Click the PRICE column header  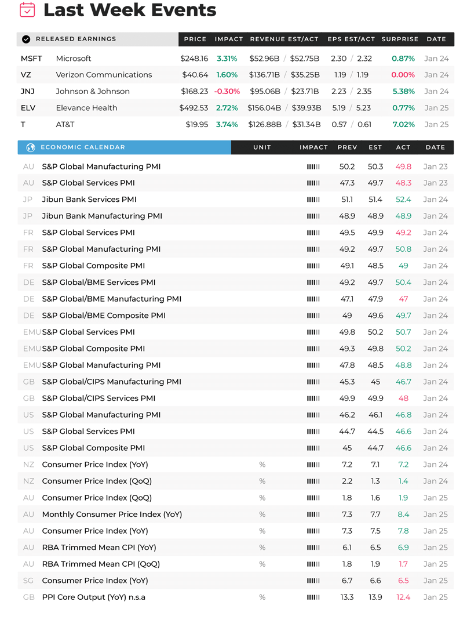click(x=195, y=39)
